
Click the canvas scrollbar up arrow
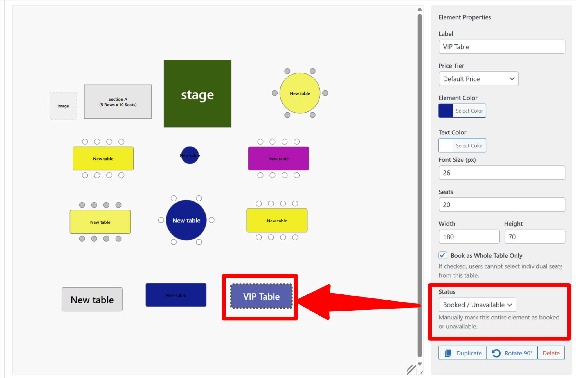420,9
